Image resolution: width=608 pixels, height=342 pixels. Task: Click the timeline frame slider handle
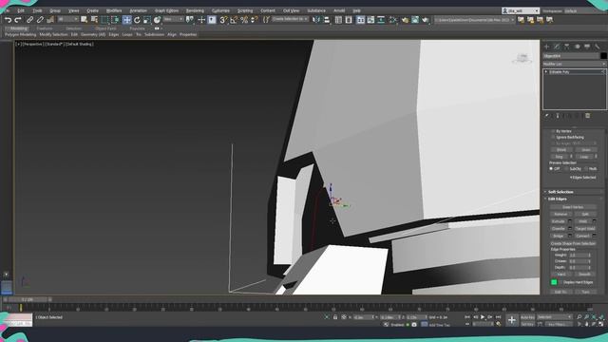[28, 300]
